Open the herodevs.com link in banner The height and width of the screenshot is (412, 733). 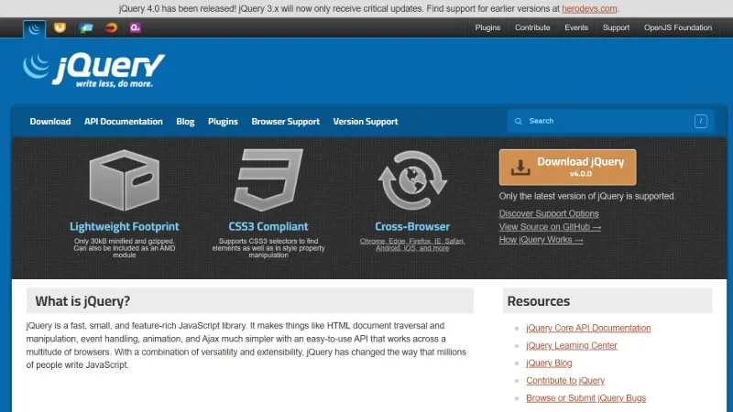[x=589, y=9]
